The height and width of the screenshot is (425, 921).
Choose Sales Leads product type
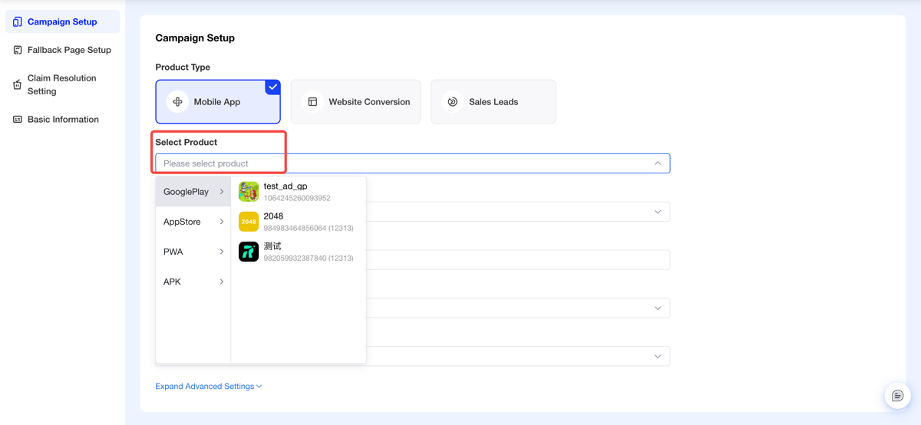tap(494, 101)
